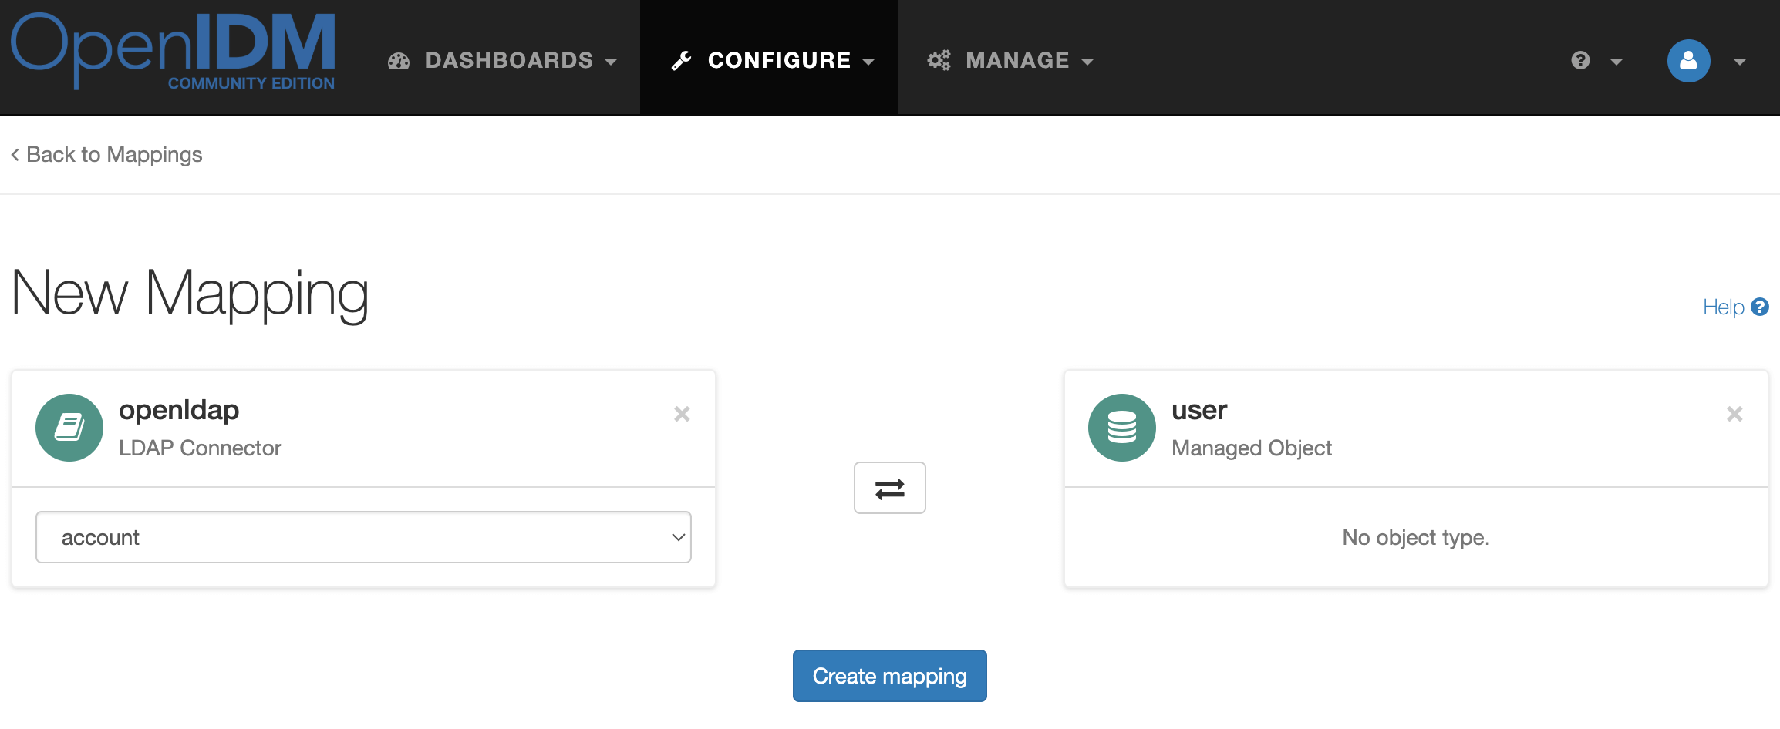
Task: Click the openldap LDAP connector icon
Action: pyautogui.click(x=69, y=428)
